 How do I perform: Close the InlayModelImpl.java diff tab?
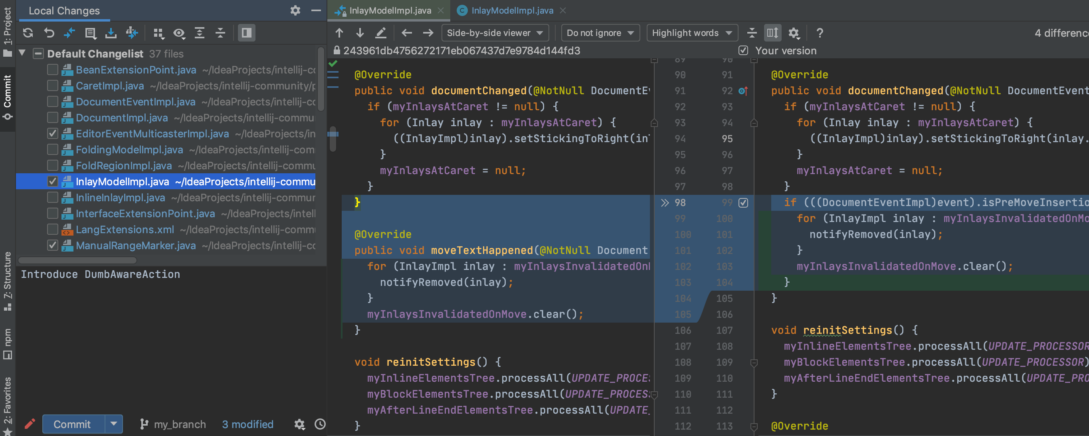coord(440,10)
